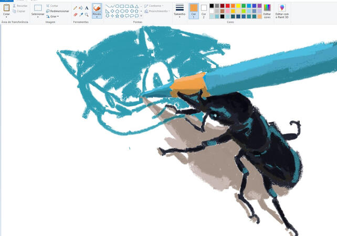Activate Cor 1 foreground color

194,10
